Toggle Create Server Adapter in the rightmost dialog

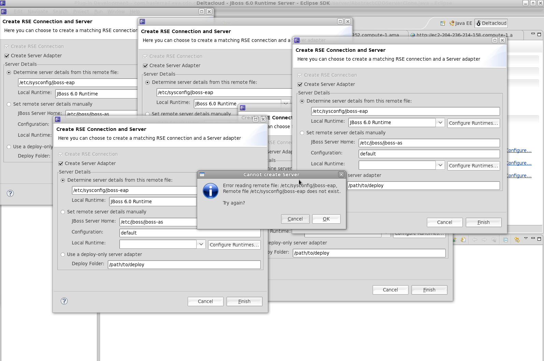pyautogui.click(x=300, y=84)
